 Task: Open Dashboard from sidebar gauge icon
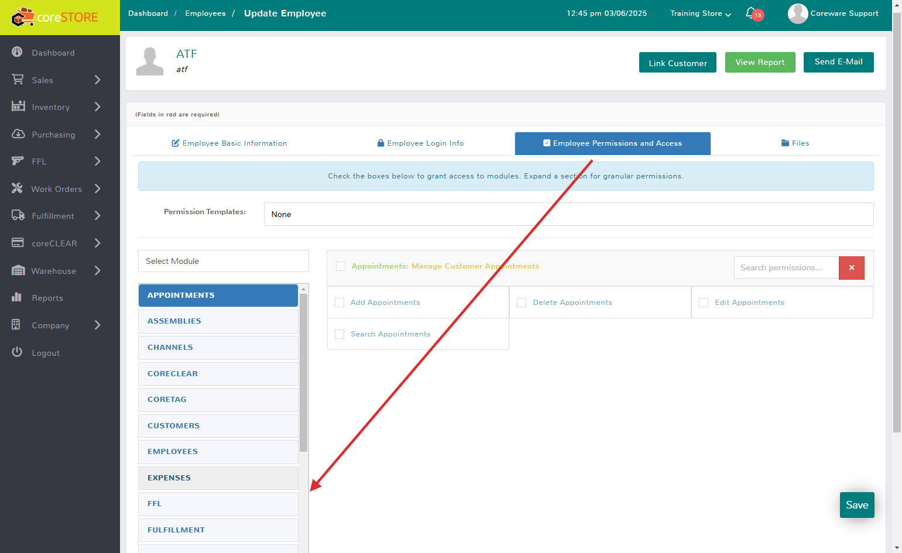tap(18, 52)
